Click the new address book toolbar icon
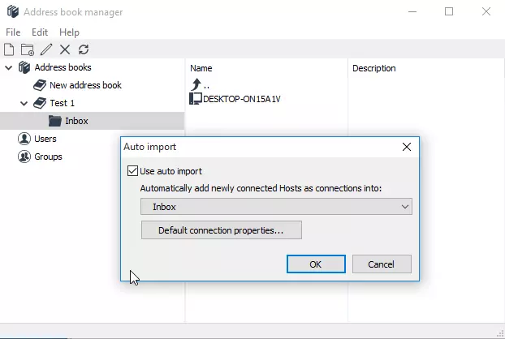This screenshot has width=505, height=339. pos(10,49)
